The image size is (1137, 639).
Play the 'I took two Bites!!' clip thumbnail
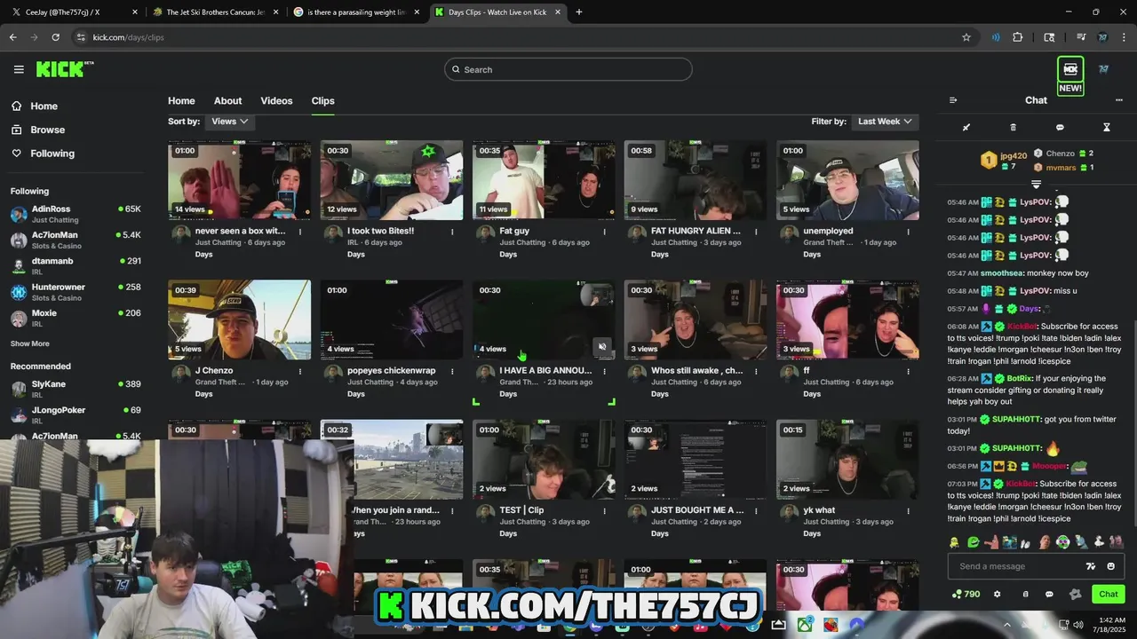click(x=391, y=180)
